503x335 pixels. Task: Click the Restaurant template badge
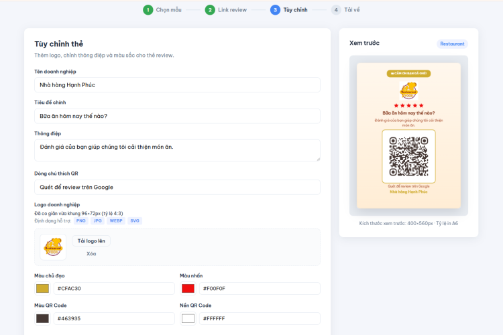[x=452, y=44]
